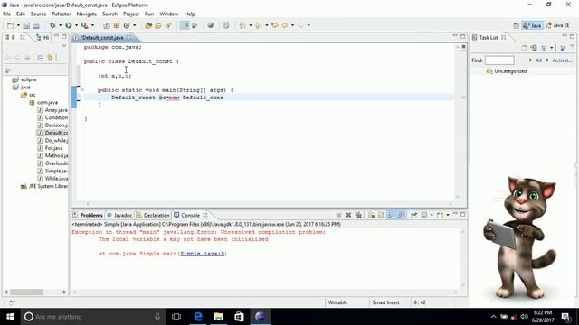Click the New Java Class icon
Viewport: 579px width, 325px height.
tap(127, 25)
